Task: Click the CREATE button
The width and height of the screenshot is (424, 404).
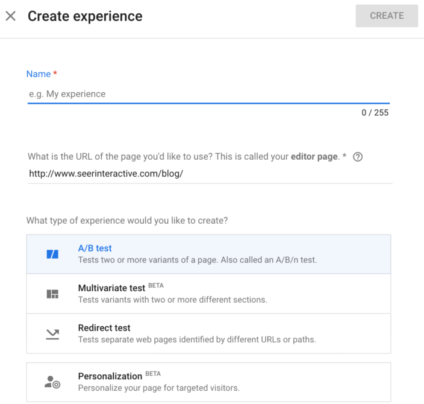Action: coord(386,16)
